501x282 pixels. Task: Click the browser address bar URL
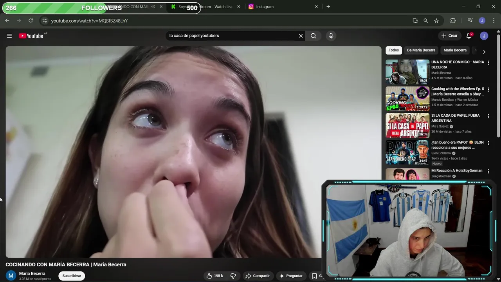[89, 21]
